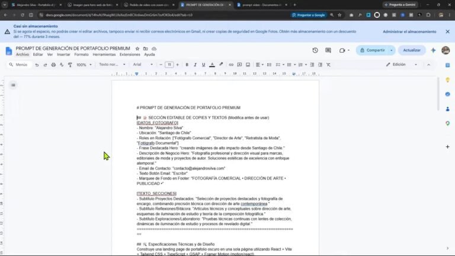This screenshot has width=455, height=256.
Task: Click the move to folder icon
Action: (x=145, y=49)
